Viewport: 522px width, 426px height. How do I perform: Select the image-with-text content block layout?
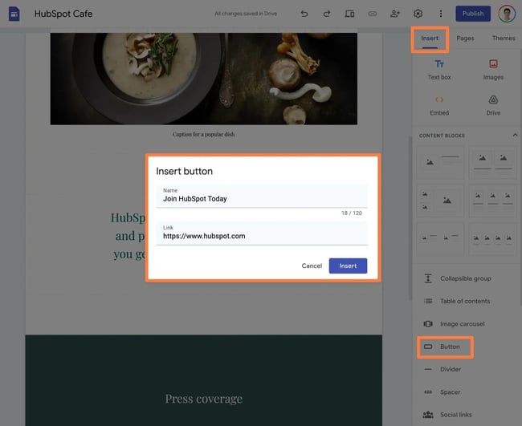click(x=440, y=163)
